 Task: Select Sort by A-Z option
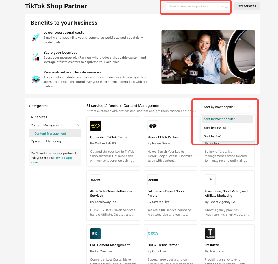point(212,136)
